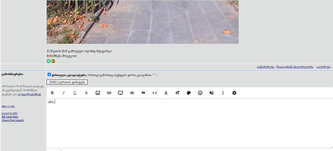Toggle bold formatting in editor toolbar
This screenshot has height=151, width=333.
(52, 93)
